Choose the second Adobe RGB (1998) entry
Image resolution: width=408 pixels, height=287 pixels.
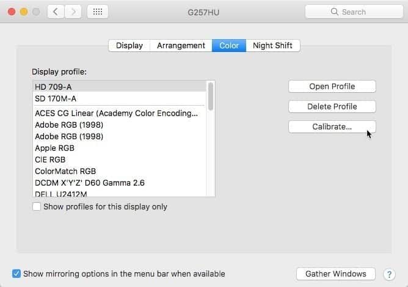(x=120, y=136)
